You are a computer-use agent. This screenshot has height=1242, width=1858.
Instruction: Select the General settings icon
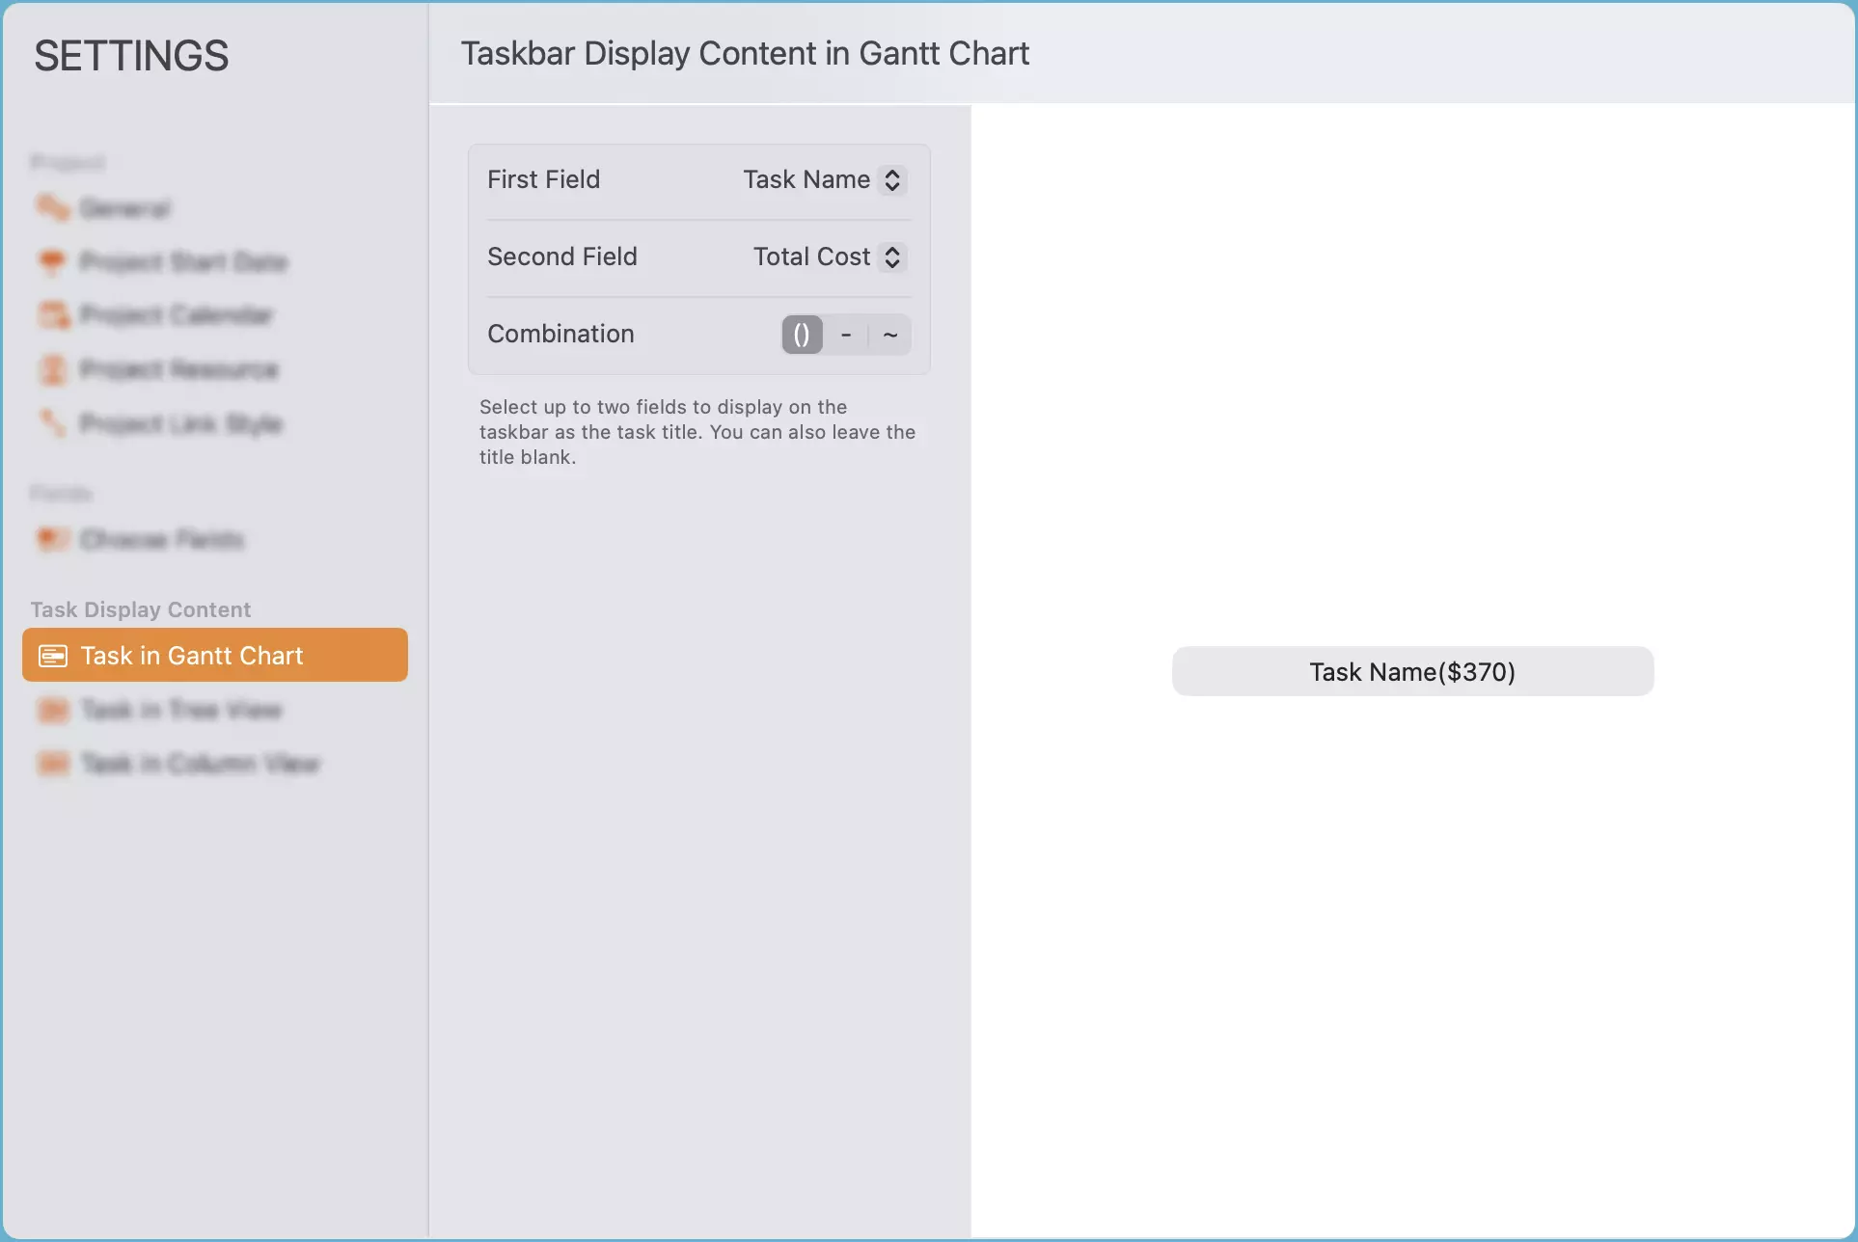tap(52, 207)
